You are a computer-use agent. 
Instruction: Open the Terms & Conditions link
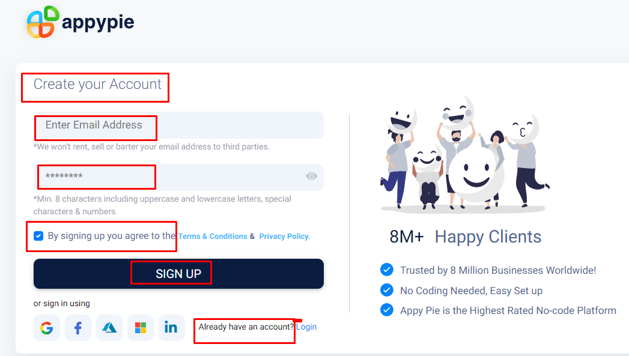pyautogui.click(x=213, y=236)
